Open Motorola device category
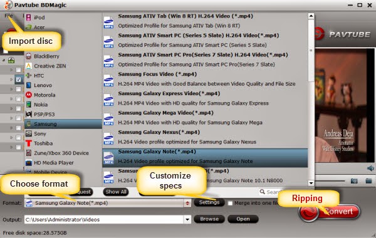This screenshot has height=238, width=376. click(63, 95)
